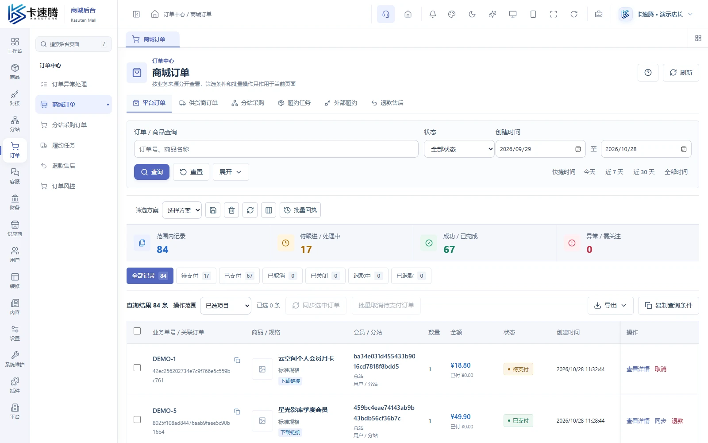708x443 pixels.
Task: Click the 批量回执 button
Action: click(300, 210)
